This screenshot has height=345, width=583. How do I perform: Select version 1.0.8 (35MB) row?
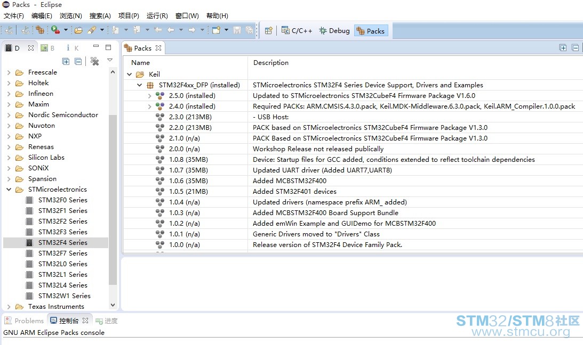tap(188, 160)
